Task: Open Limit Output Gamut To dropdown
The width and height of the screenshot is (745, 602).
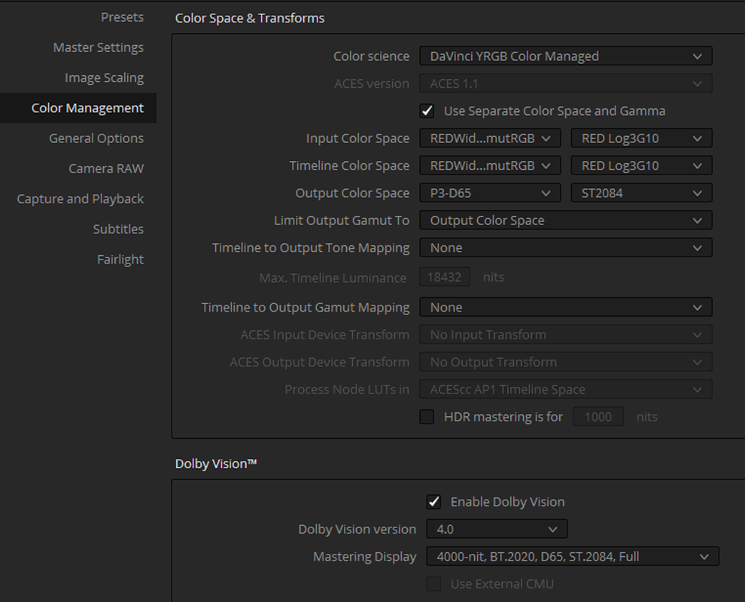Action: tap(565, 220)
